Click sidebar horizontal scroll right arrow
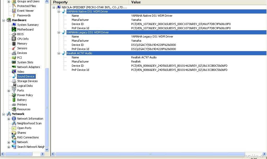Image resolution: width=267 pixels, height=159 pixels. 43,154
